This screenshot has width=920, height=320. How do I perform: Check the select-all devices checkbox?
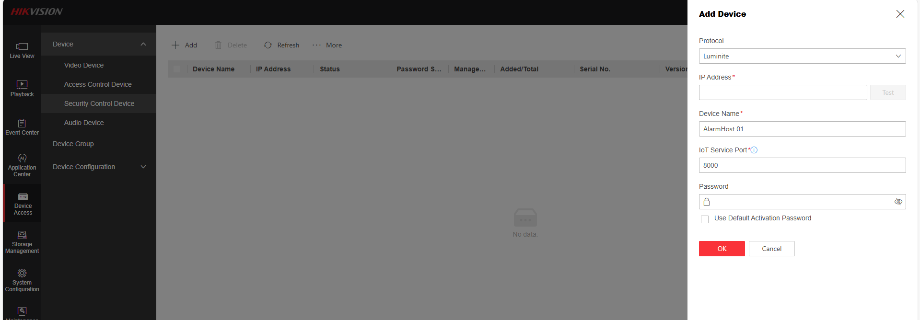[177, 69]
